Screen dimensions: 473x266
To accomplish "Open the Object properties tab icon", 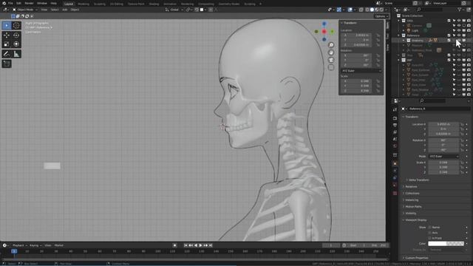I will tap(395, 163).
